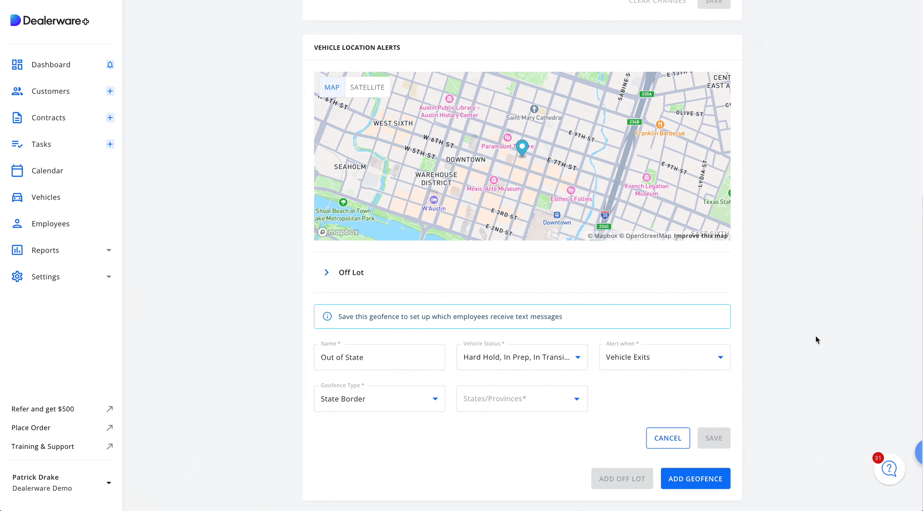Click the Dealerware logo
The height and width of the screenshot is (511, 923).
pyautogui.click(x=50, y=21)
